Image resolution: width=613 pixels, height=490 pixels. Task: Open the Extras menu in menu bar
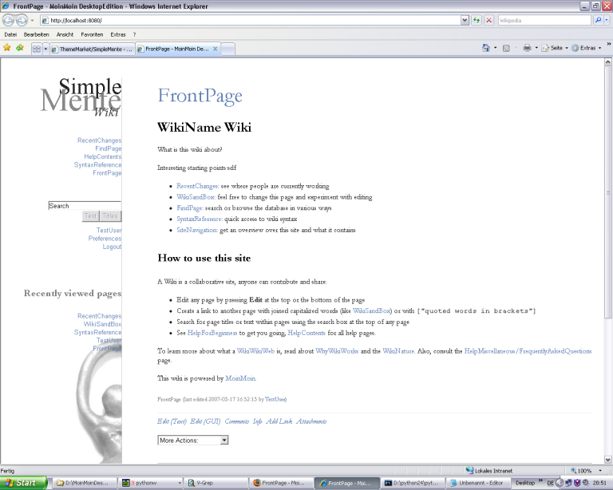coord(118,34)
